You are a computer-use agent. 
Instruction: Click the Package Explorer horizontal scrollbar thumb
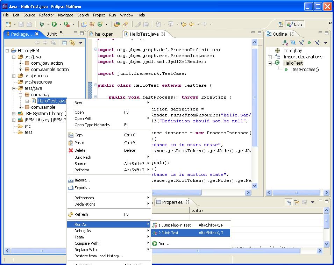[39, 251]
